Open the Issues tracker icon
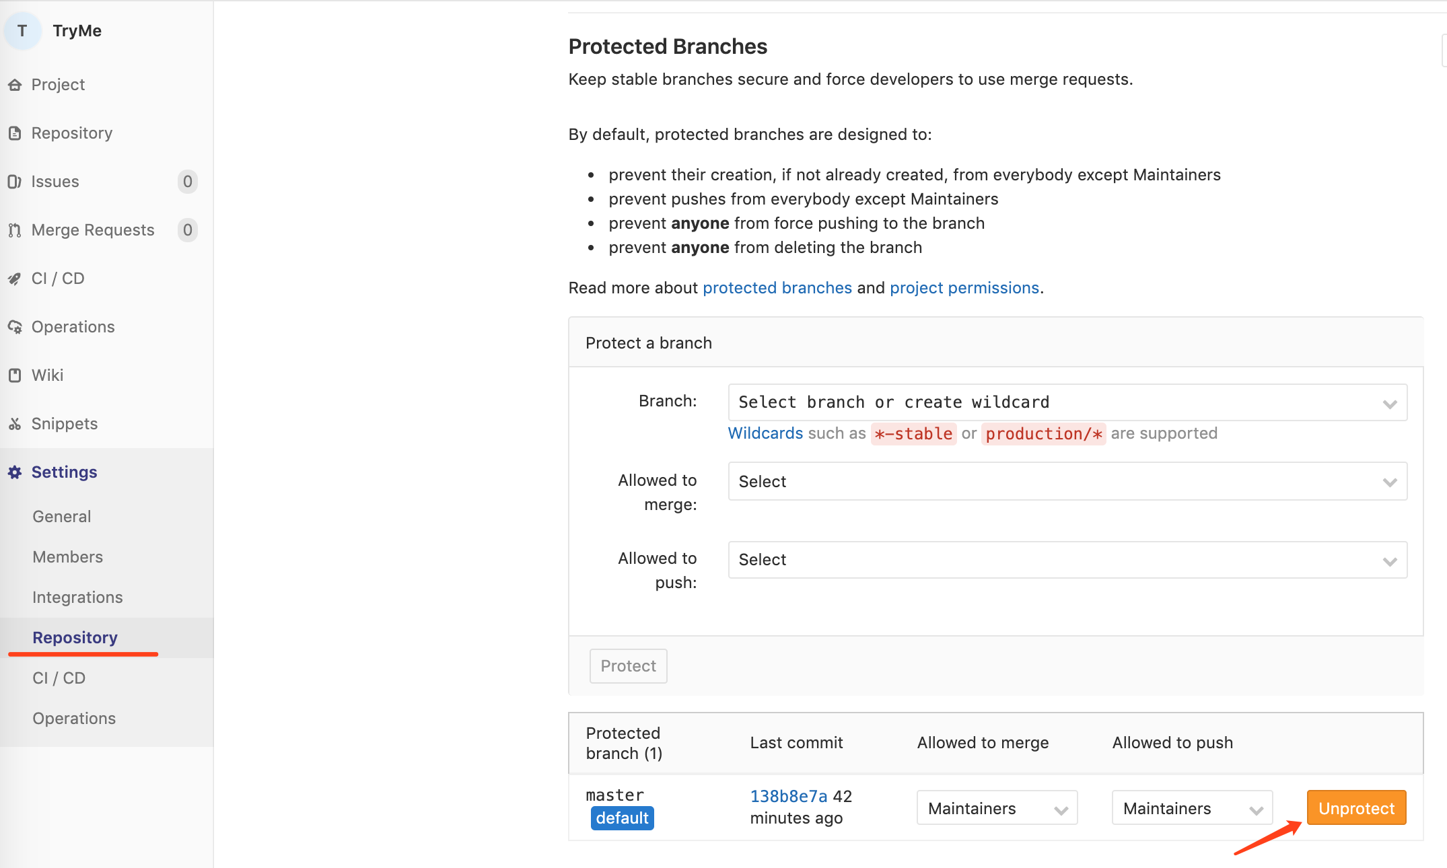This screenshot has height=868, width=1447. [x=15, y=181]
